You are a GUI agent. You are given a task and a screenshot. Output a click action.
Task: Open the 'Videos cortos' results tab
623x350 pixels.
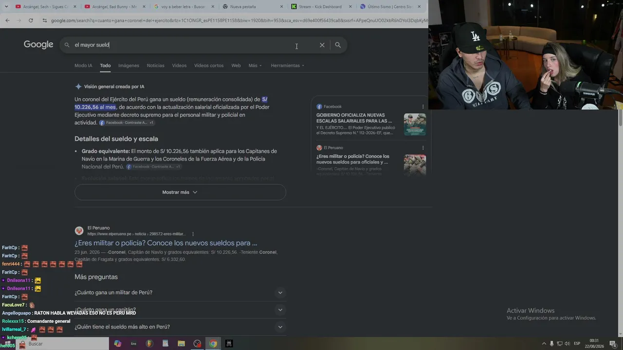point(209,66)
